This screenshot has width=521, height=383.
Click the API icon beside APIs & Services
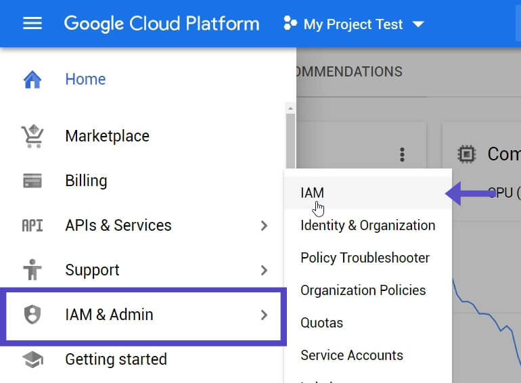pos(32,225)
